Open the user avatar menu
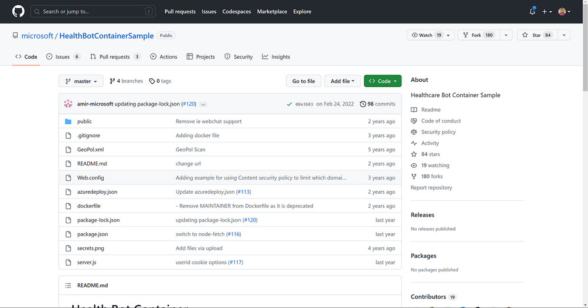The width and height of the screenshot is (588, 308). [564, 12]
